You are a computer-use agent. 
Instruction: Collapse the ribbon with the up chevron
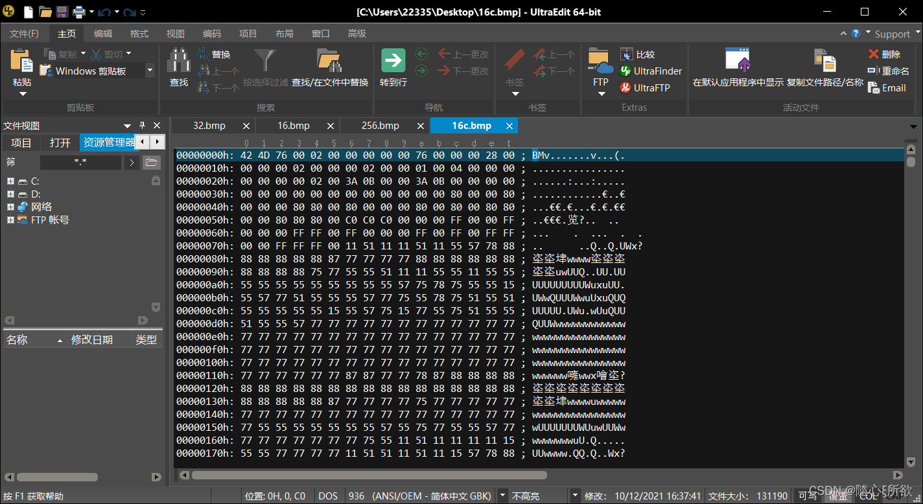pyautogui.click(x=843, y=34)
